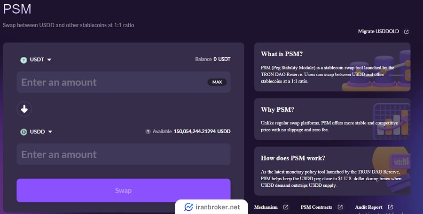
Task: Click the 1:1 ratio subtitle text
Action: tap(69, 25)
